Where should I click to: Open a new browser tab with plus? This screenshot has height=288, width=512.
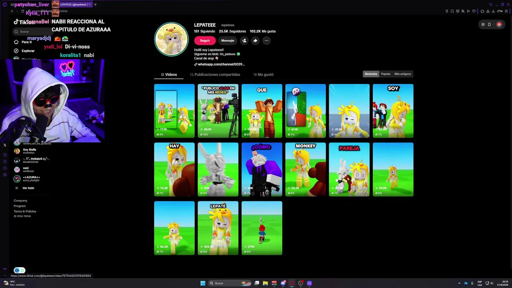tap(95, 4)
